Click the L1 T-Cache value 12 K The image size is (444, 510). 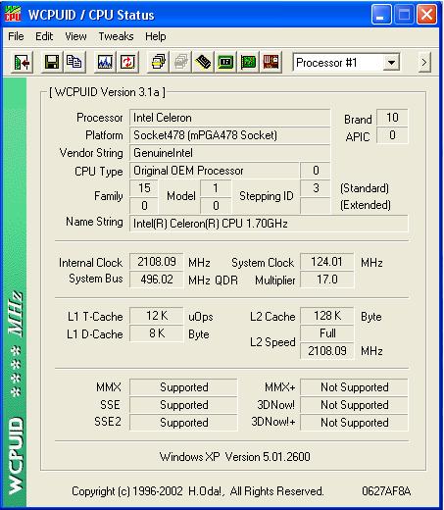pyautogui.click(x=157, y=316)
